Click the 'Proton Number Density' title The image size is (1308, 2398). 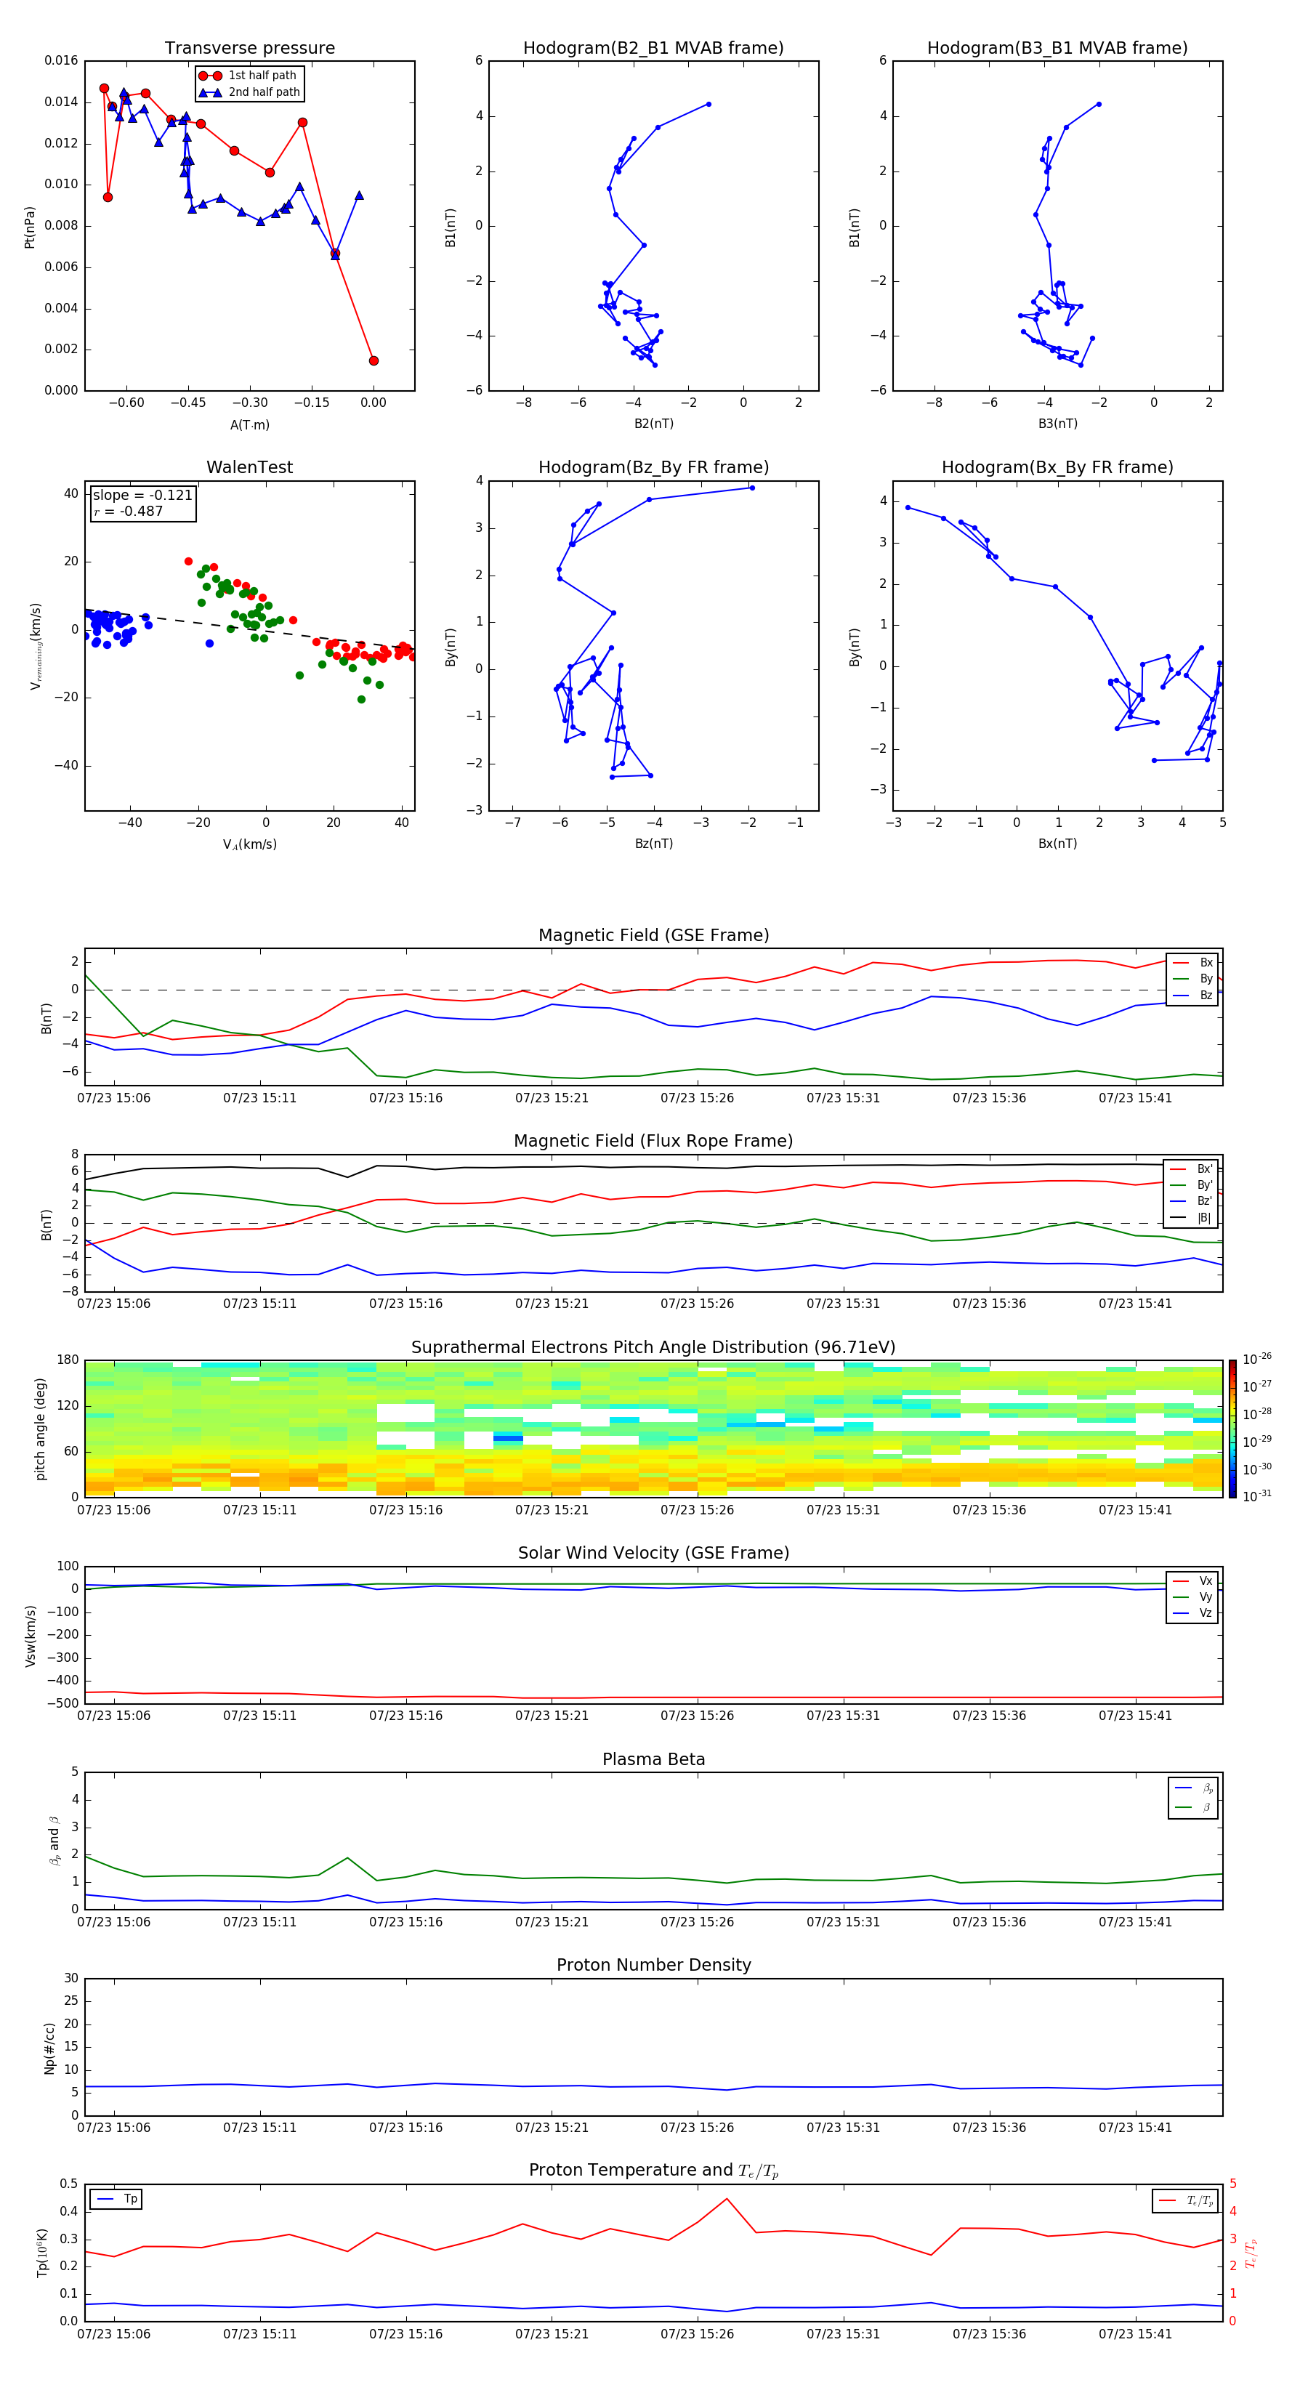coord(653,1966)
